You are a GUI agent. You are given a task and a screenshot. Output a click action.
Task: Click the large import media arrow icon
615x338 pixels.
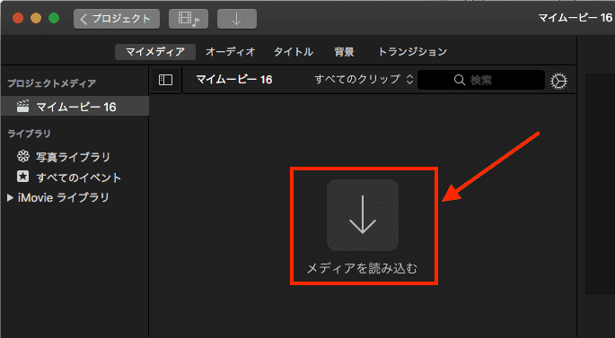[x=363, y=215]
